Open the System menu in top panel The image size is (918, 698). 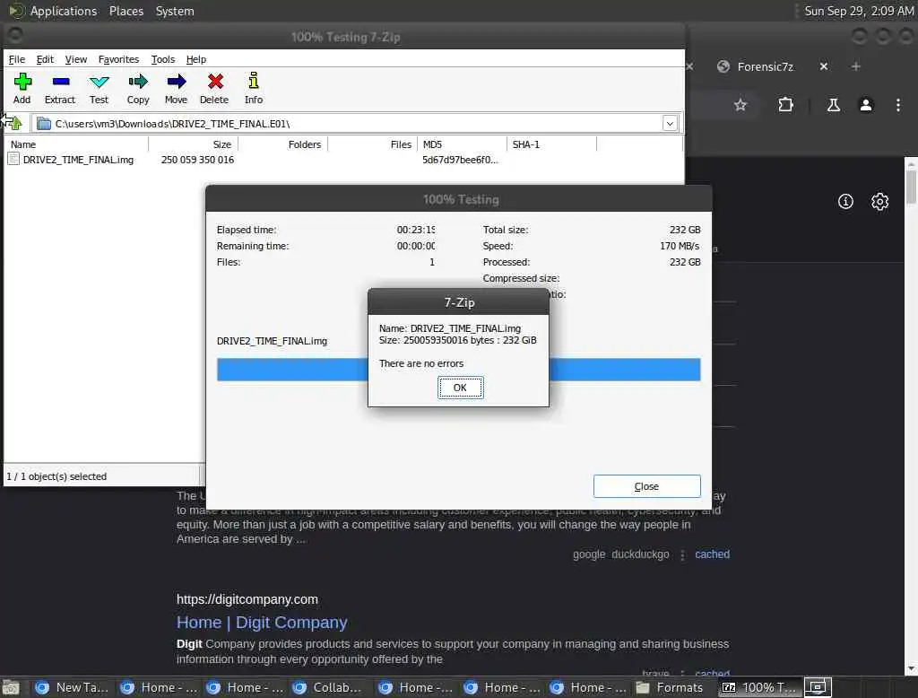(x=175, y=11)
